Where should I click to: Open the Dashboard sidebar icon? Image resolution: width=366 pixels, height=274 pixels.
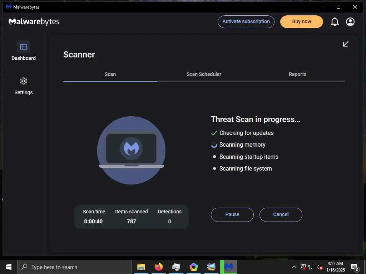pos(24,47)
